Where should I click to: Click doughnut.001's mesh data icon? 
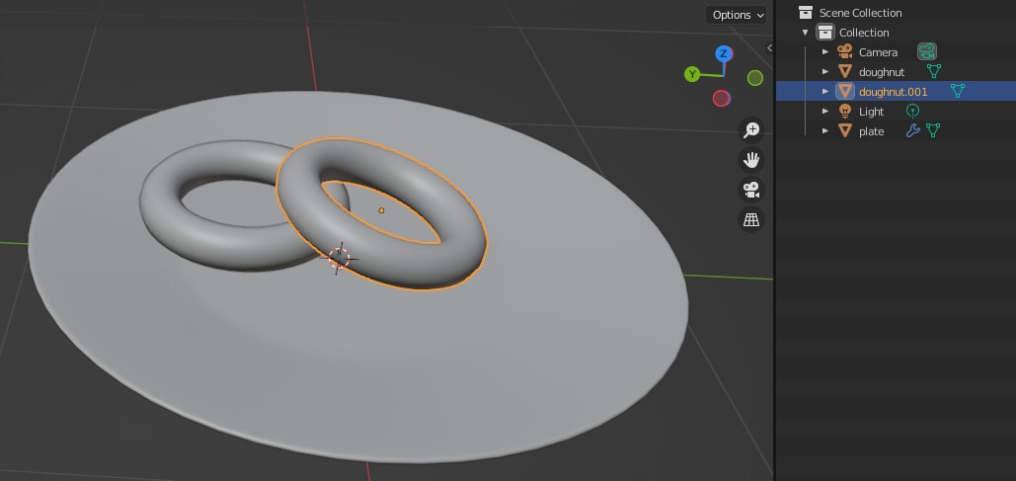(957, 92)
